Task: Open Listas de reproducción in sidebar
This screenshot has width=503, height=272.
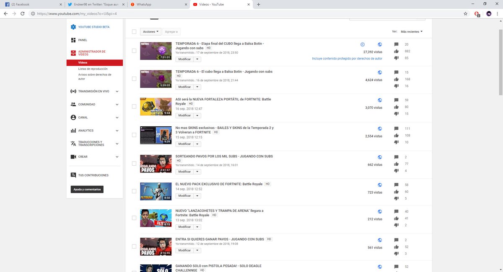Action: [93, 69]
